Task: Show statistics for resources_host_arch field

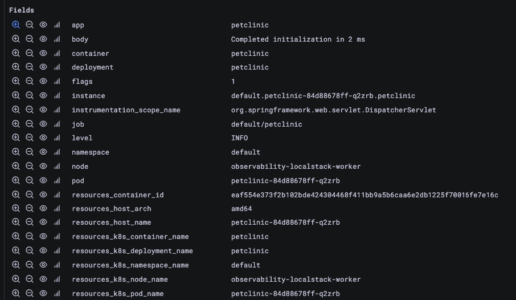Action: 57,209
